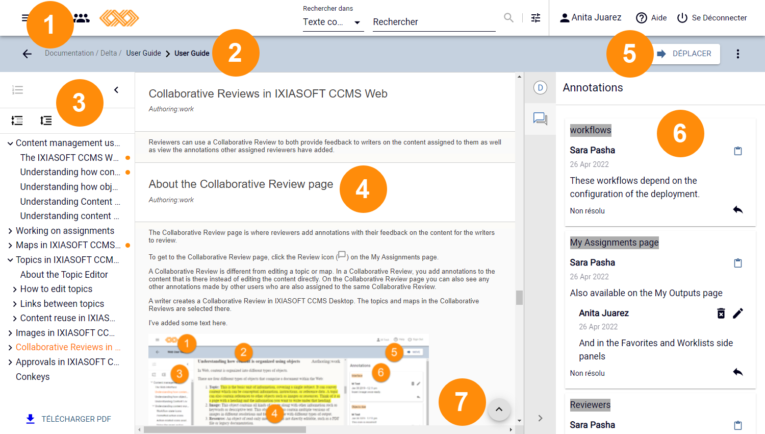Select Understanding how con... topic
The image size is (765, 434).
[x=70, y=172]
